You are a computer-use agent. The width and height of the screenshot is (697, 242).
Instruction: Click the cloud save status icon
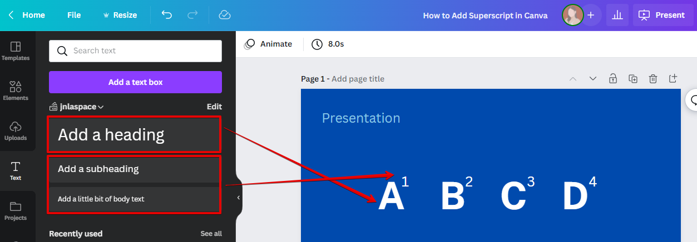coord(225,15)
